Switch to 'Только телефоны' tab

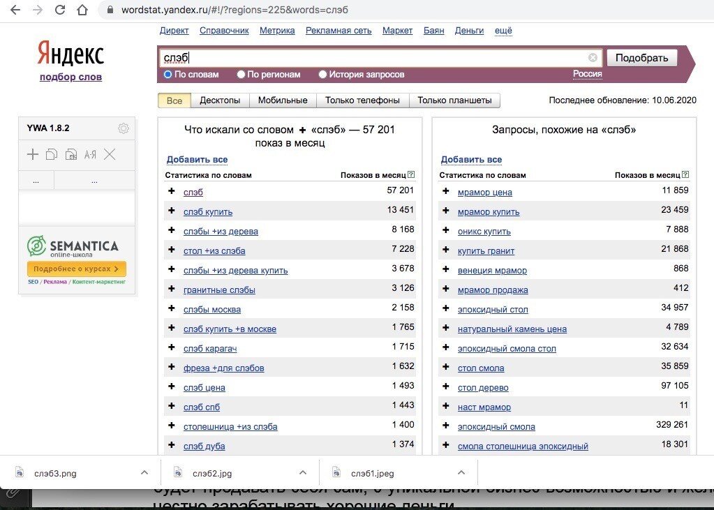point(362,100)
